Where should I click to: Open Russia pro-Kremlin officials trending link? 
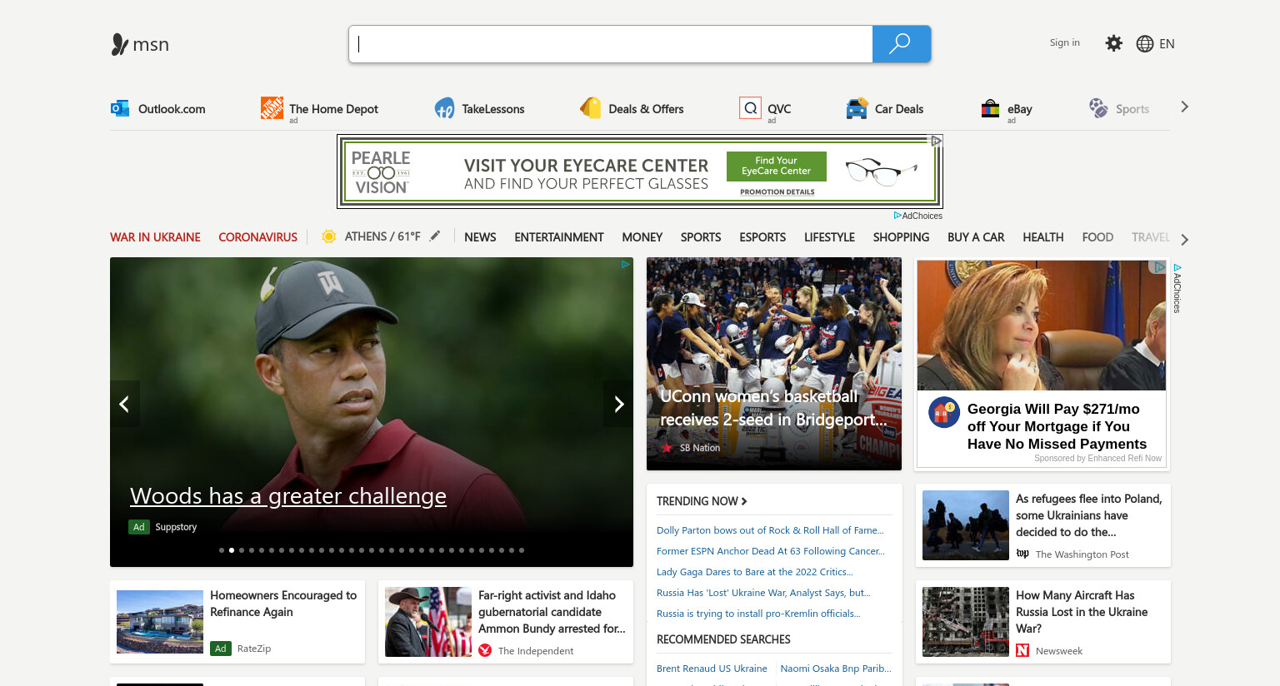click(758, 614)
